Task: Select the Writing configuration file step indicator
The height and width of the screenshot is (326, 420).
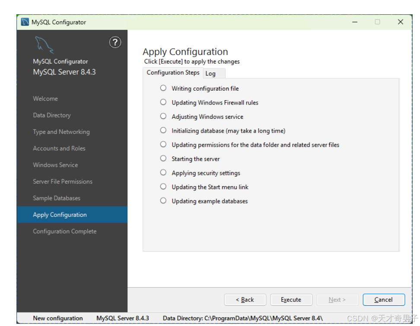Action: [x=163, y=88]
